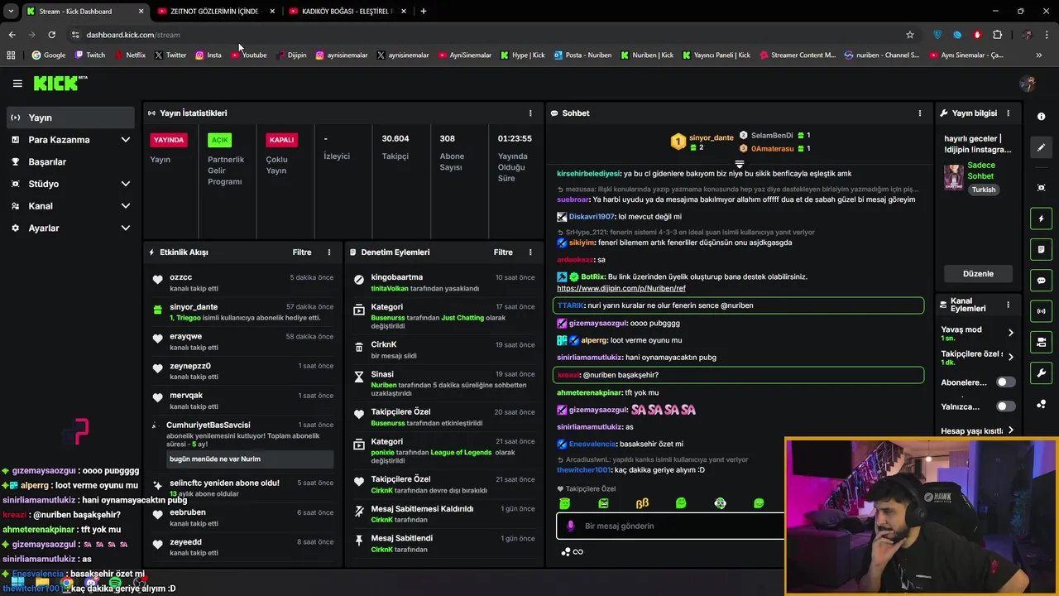The width and height of the screenshot is (1059, 596).
Task: Click the purple microphone icon in chat box
Action: [x=570, y=526]
